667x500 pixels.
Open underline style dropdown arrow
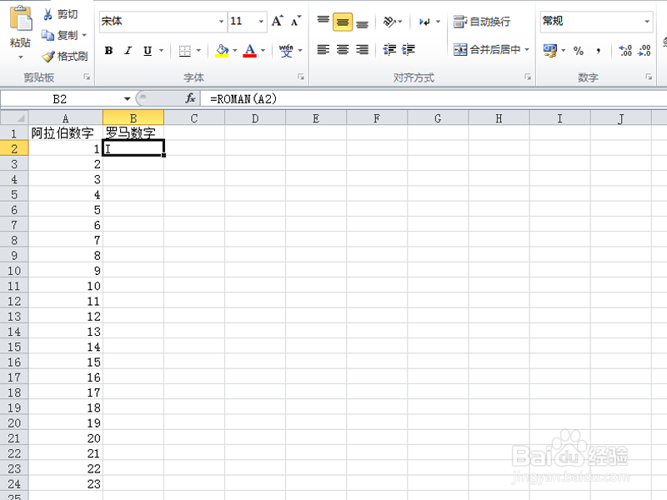[161, 51]
